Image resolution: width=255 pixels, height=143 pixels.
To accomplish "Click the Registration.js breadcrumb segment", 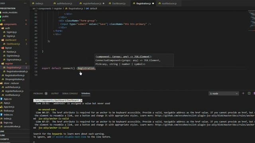I will coord(76,9).
